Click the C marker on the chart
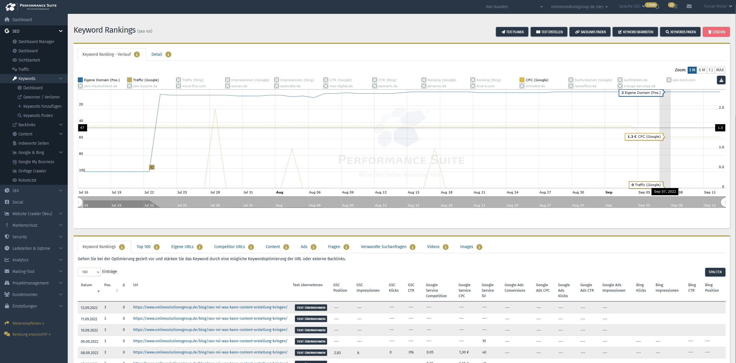Image resolution: width=736 pixels, height=363 pixels. click(152, 167)
